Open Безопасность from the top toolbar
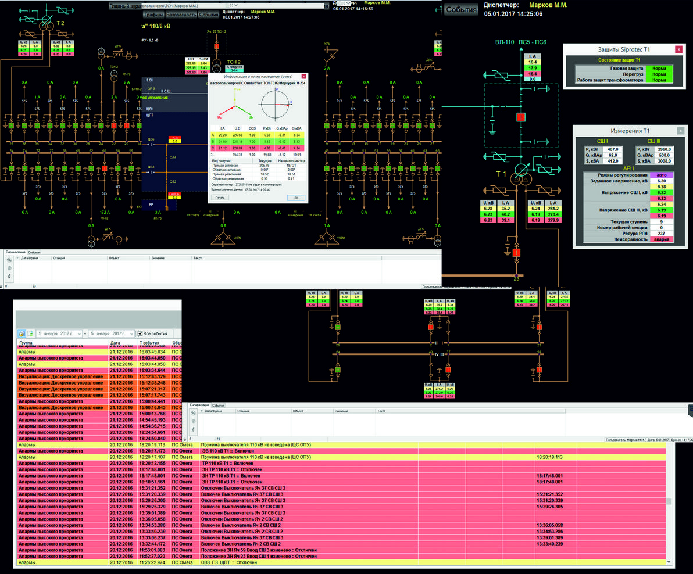693x574 pixels. tap(181, 15)
